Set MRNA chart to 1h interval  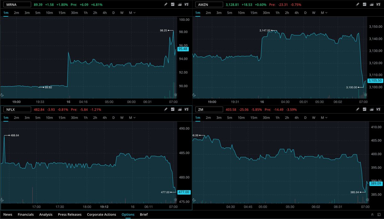pyautogui.click(x=85, y=13)
